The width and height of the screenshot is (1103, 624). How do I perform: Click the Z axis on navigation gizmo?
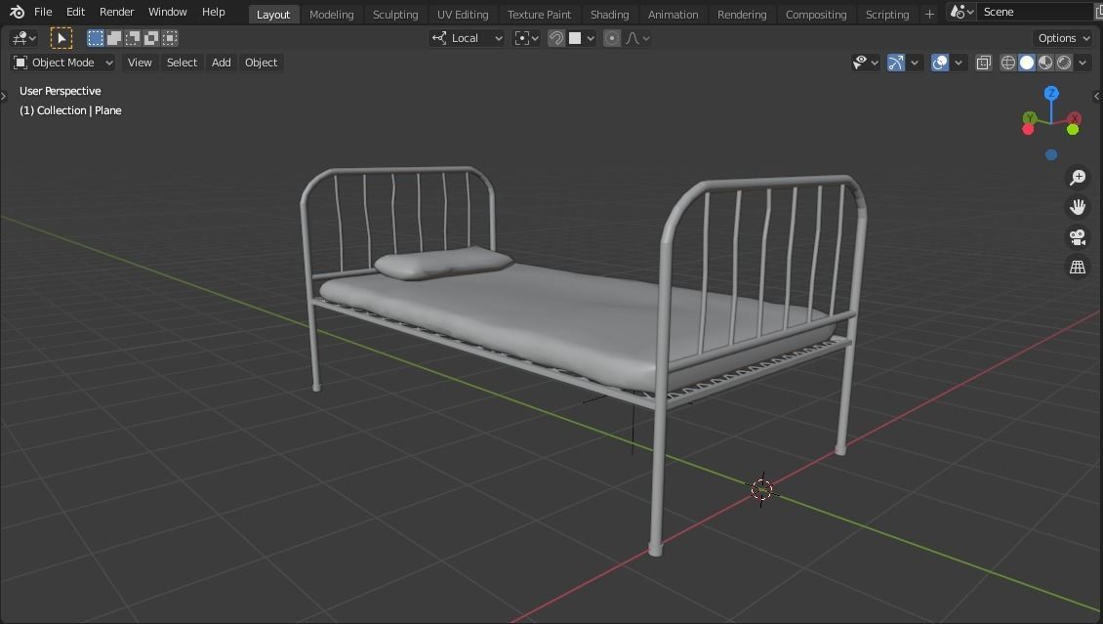1051,93
